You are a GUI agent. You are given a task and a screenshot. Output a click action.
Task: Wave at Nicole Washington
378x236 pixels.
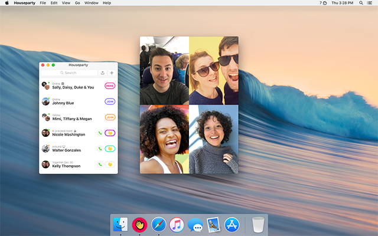[110, 133]
